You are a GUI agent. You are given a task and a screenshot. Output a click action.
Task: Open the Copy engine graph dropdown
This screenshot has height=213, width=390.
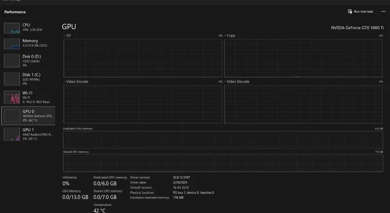pyautogui.click(x=225, y=36)
